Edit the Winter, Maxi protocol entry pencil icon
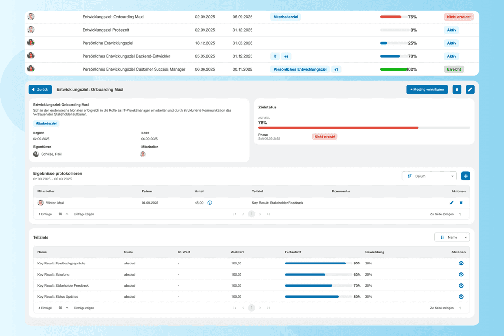The image size is (504, 336). pyautogui.click(x=451, y=203)
